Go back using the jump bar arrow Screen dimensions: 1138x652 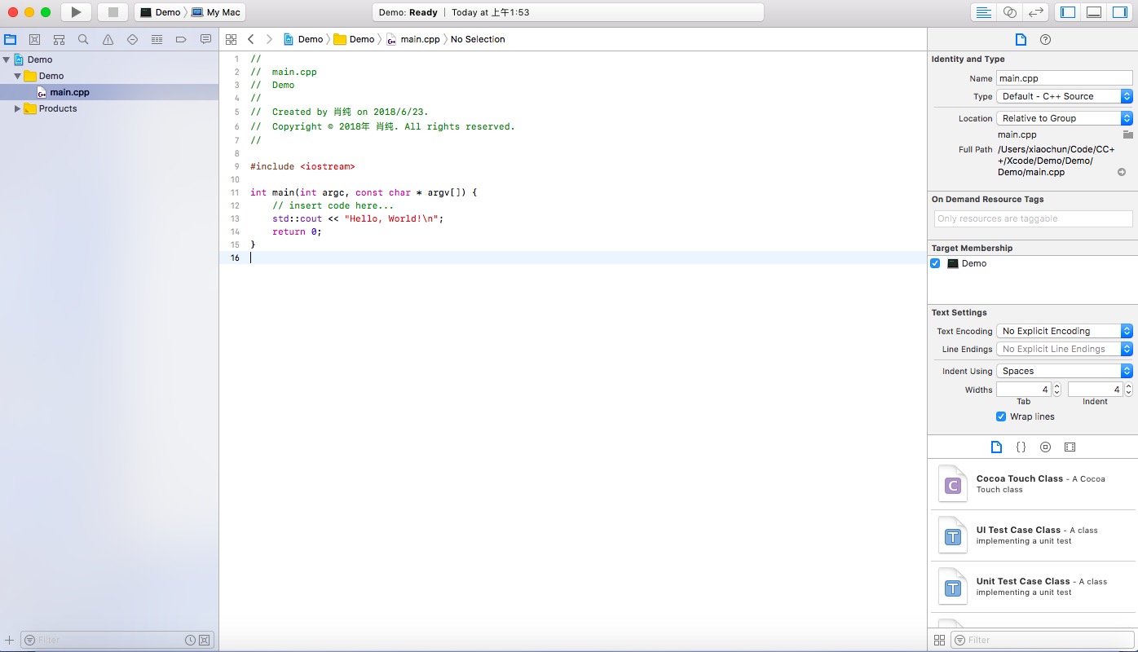251,39
